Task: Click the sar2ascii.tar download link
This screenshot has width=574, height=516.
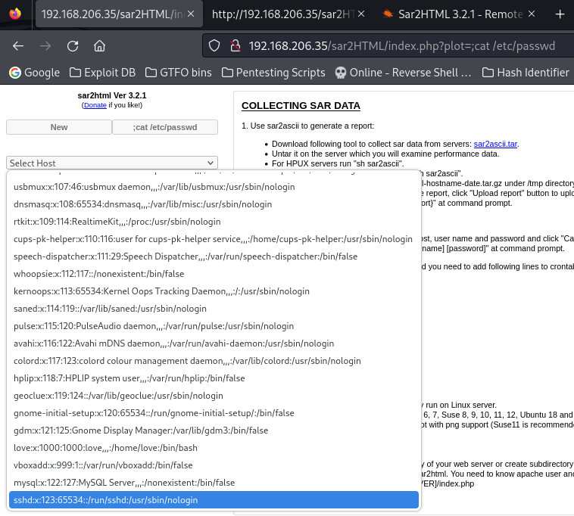Action: coord(495,144)
